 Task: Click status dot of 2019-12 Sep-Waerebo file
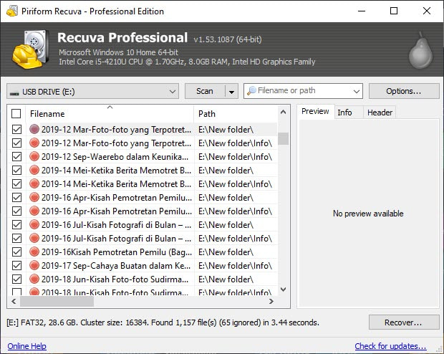tap(34, 156)
